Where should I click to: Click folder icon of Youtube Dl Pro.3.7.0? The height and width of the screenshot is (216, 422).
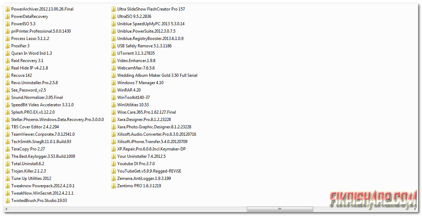(114, 164)
